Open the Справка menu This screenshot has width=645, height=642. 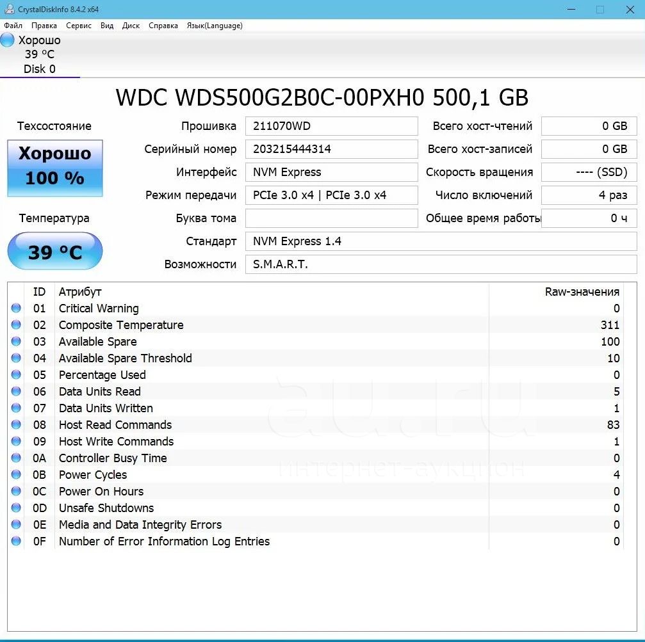click(163, 26)
